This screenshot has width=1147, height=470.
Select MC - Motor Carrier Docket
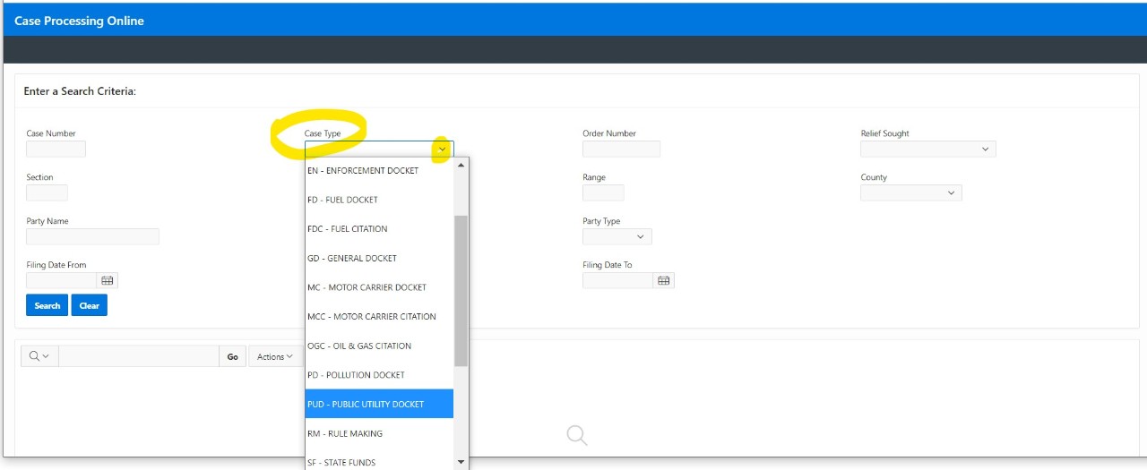pos(378,287)
